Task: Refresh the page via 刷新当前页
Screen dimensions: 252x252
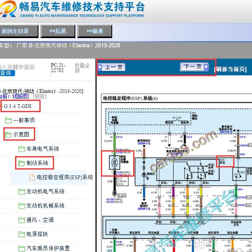Action: [x=230, y=69]
